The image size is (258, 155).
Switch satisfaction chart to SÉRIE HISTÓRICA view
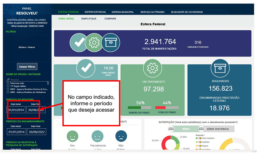point(218,129)
